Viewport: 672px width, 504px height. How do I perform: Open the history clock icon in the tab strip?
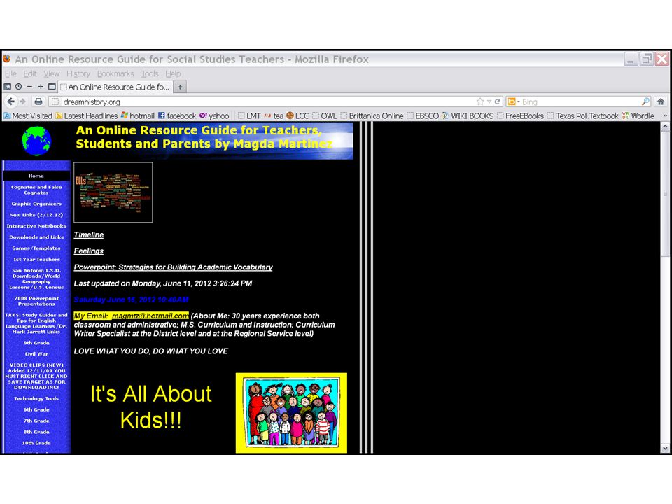coord(18,87)
